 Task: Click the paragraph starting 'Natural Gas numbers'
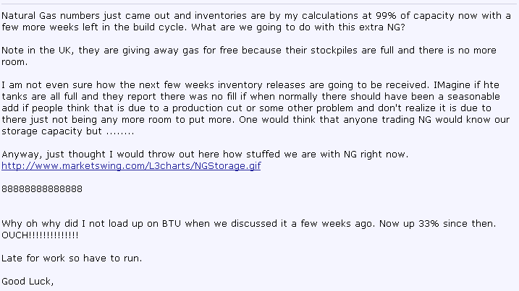[256, 22]
